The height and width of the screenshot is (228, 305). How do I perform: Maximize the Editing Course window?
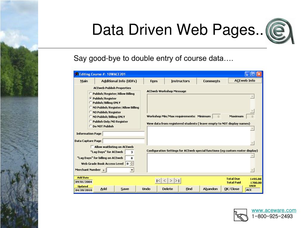253,74
